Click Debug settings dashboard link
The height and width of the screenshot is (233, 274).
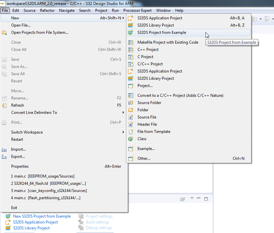(99, 228)
